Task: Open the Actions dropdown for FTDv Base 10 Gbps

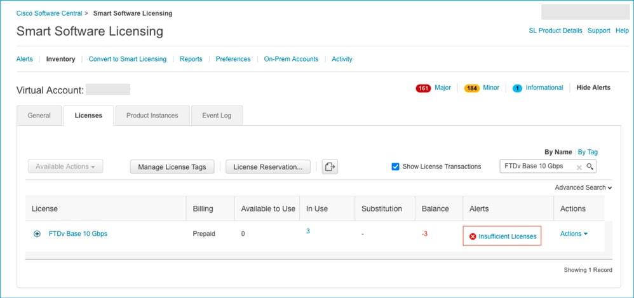Action: tap(574, 234)
